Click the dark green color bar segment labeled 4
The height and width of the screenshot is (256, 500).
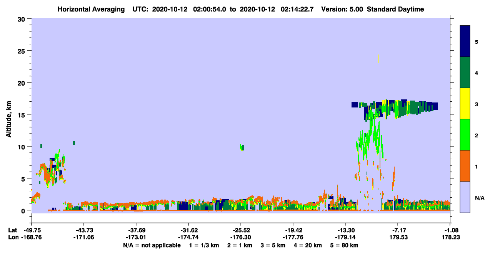(465, 73)
